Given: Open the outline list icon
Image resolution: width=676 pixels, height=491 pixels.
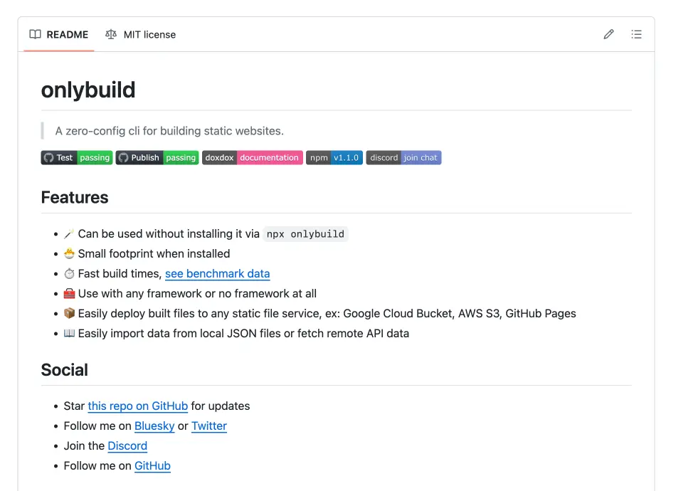Looking at the screenshot, I should tap(637, 33).
